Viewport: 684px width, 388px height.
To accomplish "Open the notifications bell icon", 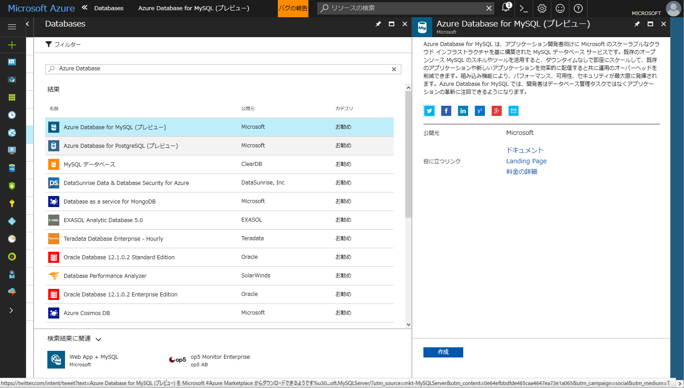I will [506, 8].
